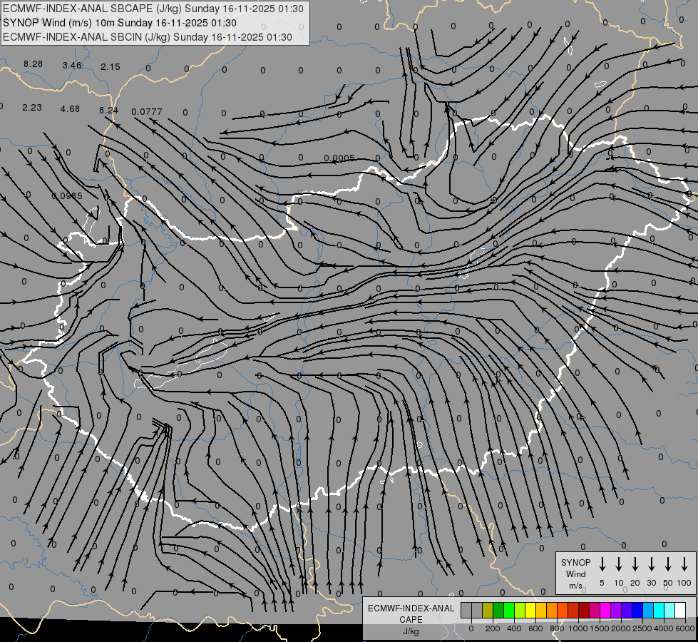Image resolution: width=698 pixels, height=642 pixels.
Task: Click the 0.0985 CAPE value
Action: point(67,196)
